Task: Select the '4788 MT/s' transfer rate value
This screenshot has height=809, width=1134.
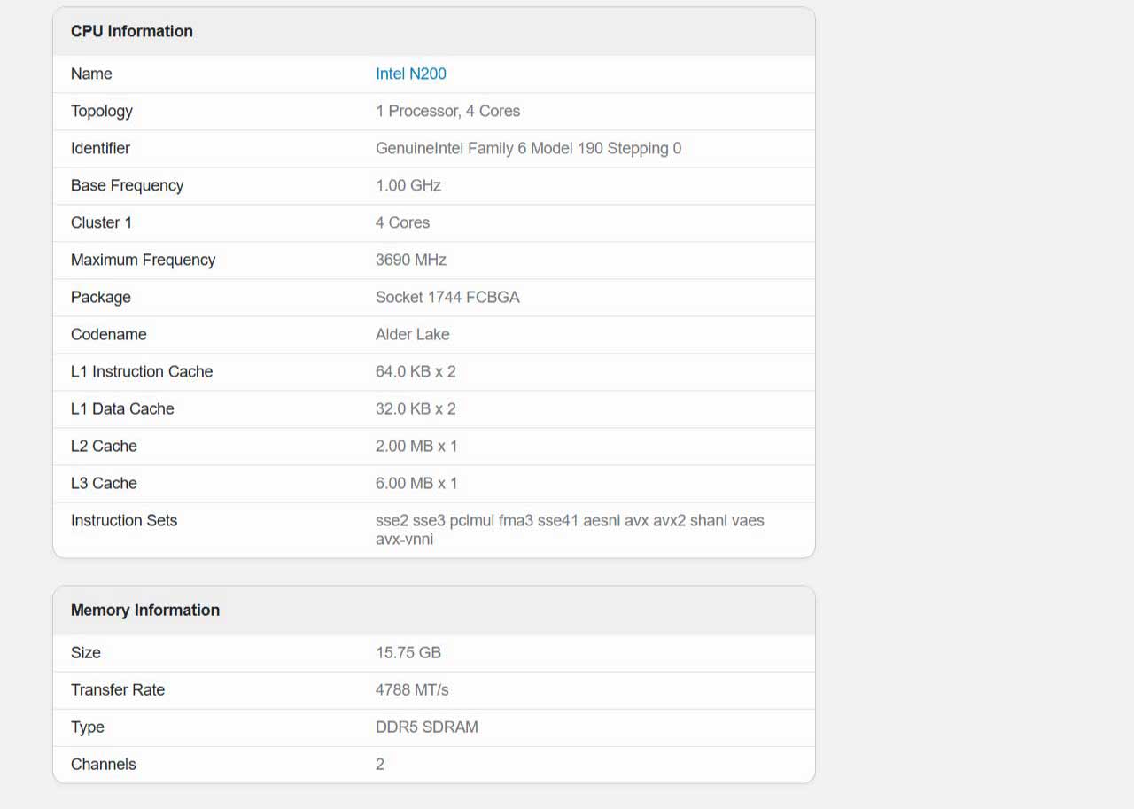Action: pos(412,689)
